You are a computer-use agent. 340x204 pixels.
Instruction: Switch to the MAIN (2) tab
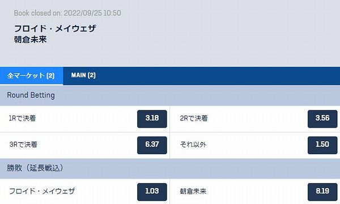tap(83, 75)
